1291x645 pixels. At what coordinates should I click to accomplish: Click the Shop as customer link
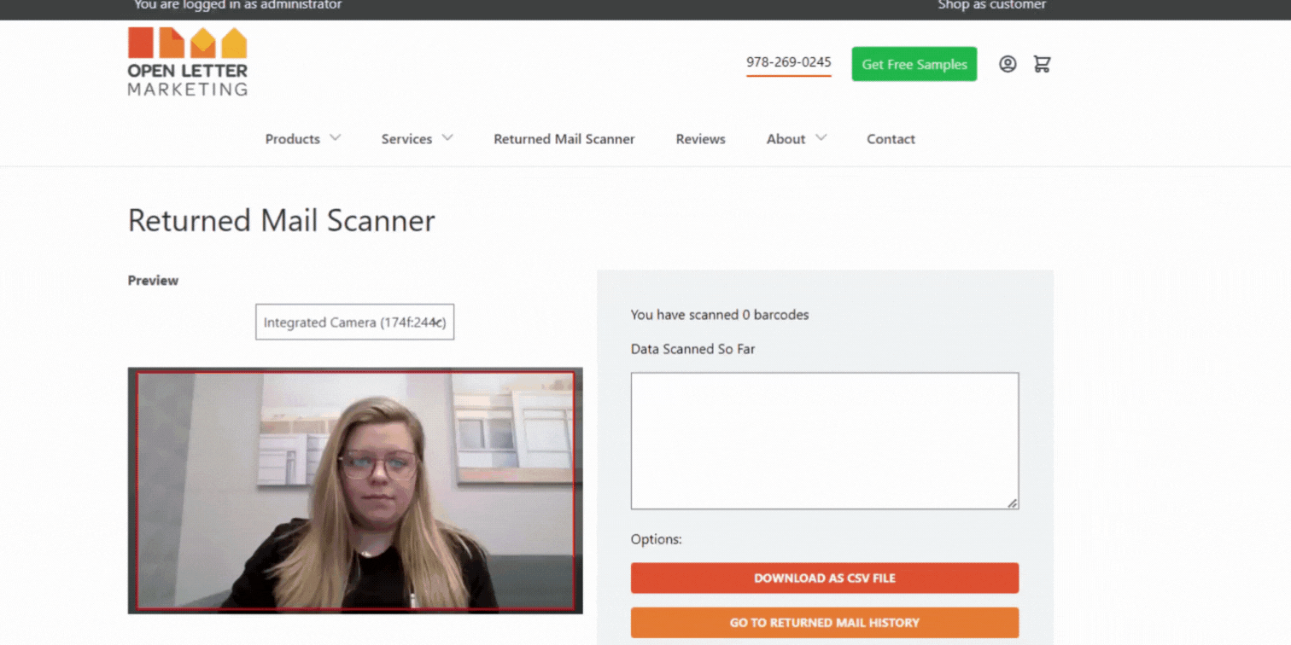(991, 5)
